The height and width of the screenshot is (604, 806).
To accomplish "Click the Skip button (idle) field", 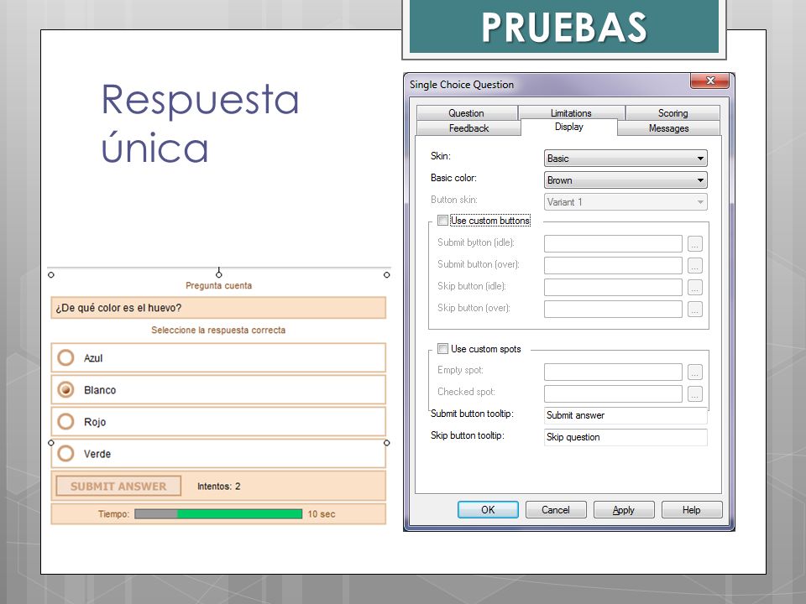I will click(613, 288).
